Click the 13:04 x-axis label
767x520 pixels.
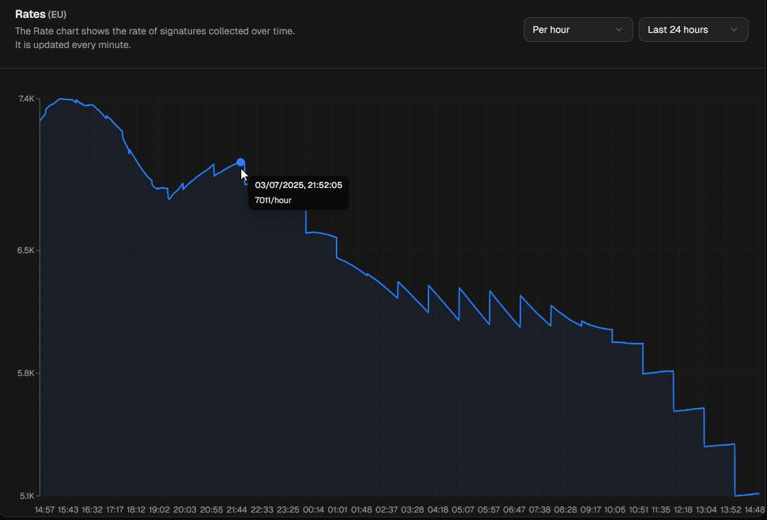[x=707, y=510]
